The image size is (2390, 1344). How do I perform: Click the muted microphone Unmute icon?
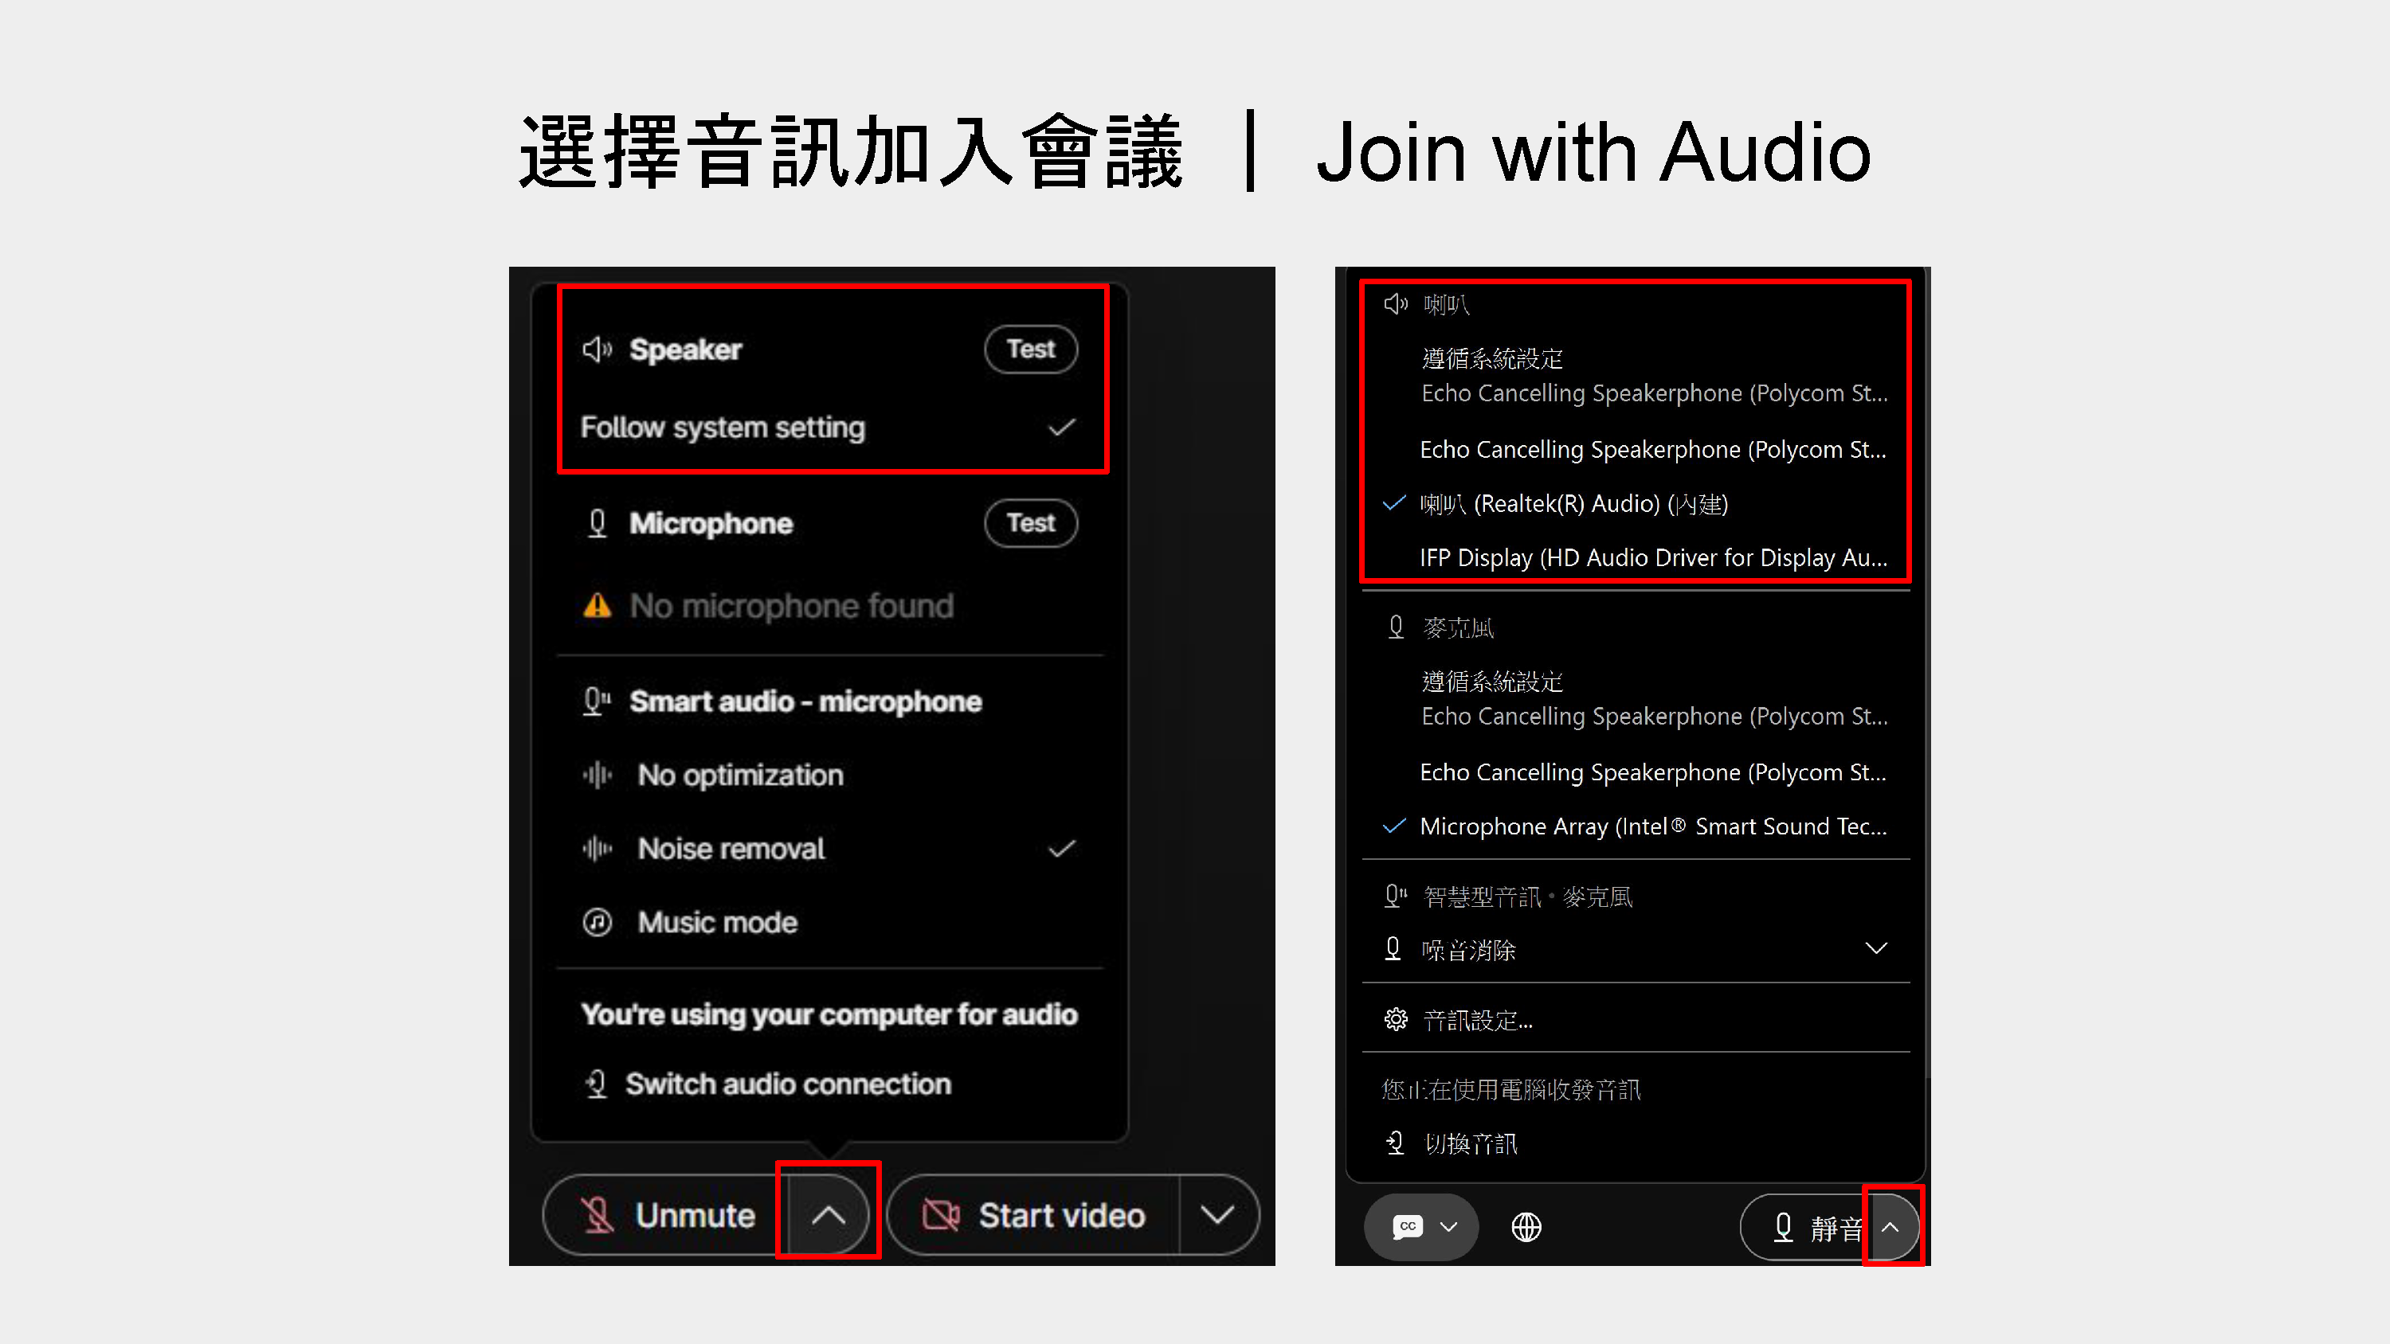[597, 1215]
